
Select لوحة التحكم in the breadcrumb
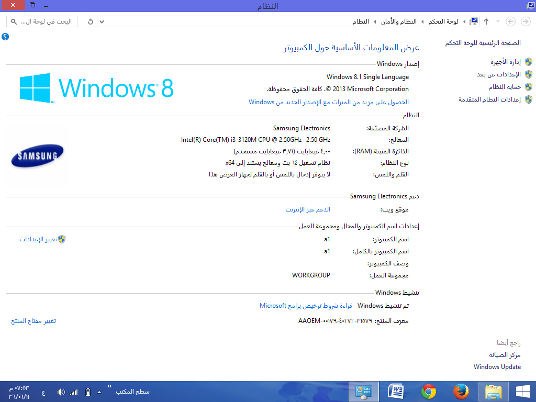[443, 21]
